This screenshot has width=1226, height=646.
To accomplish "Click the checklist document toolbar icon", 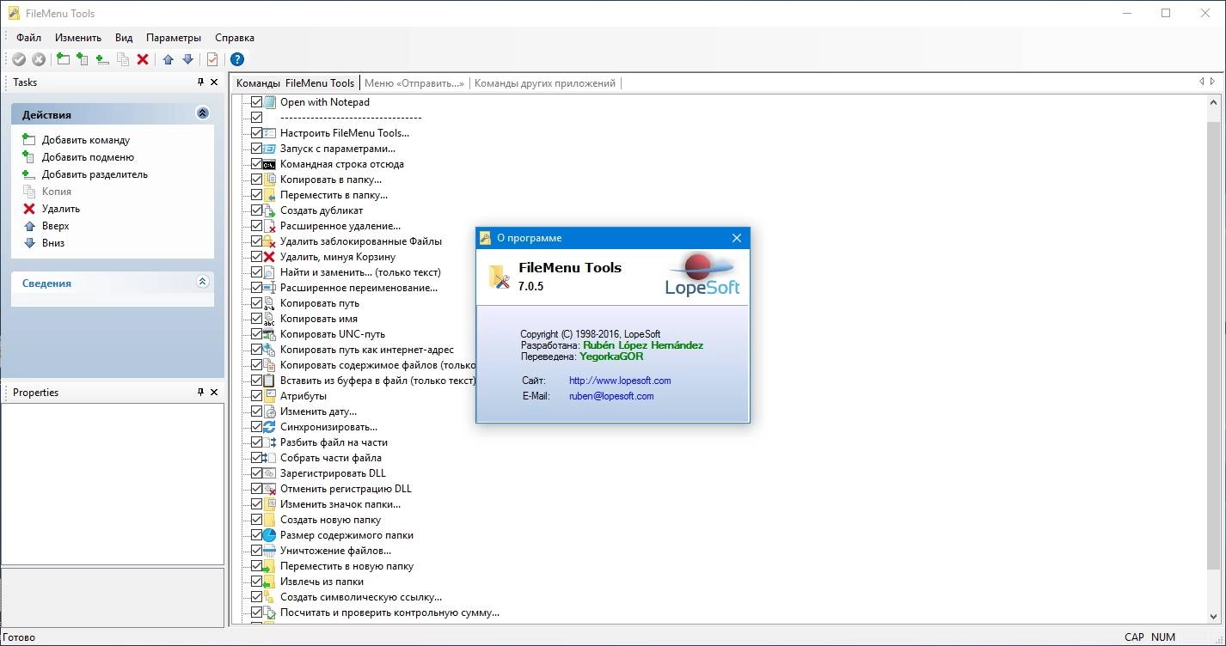I will click(x=212, y=59).
